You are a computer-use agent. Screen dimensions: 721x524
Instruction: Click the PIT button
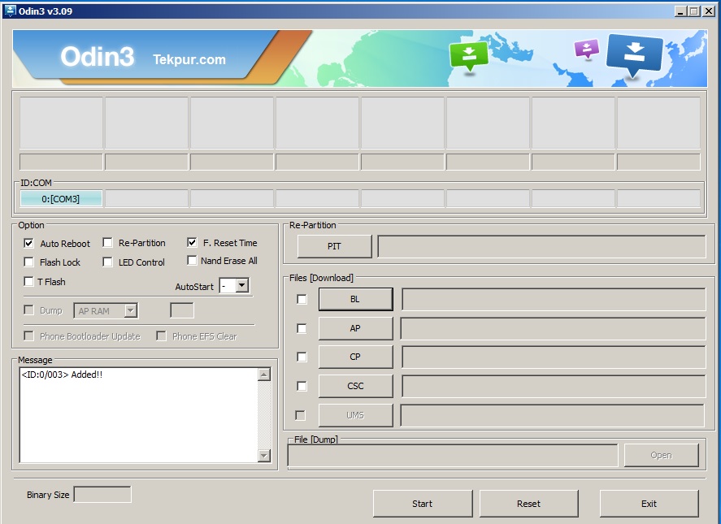point(334,246)
